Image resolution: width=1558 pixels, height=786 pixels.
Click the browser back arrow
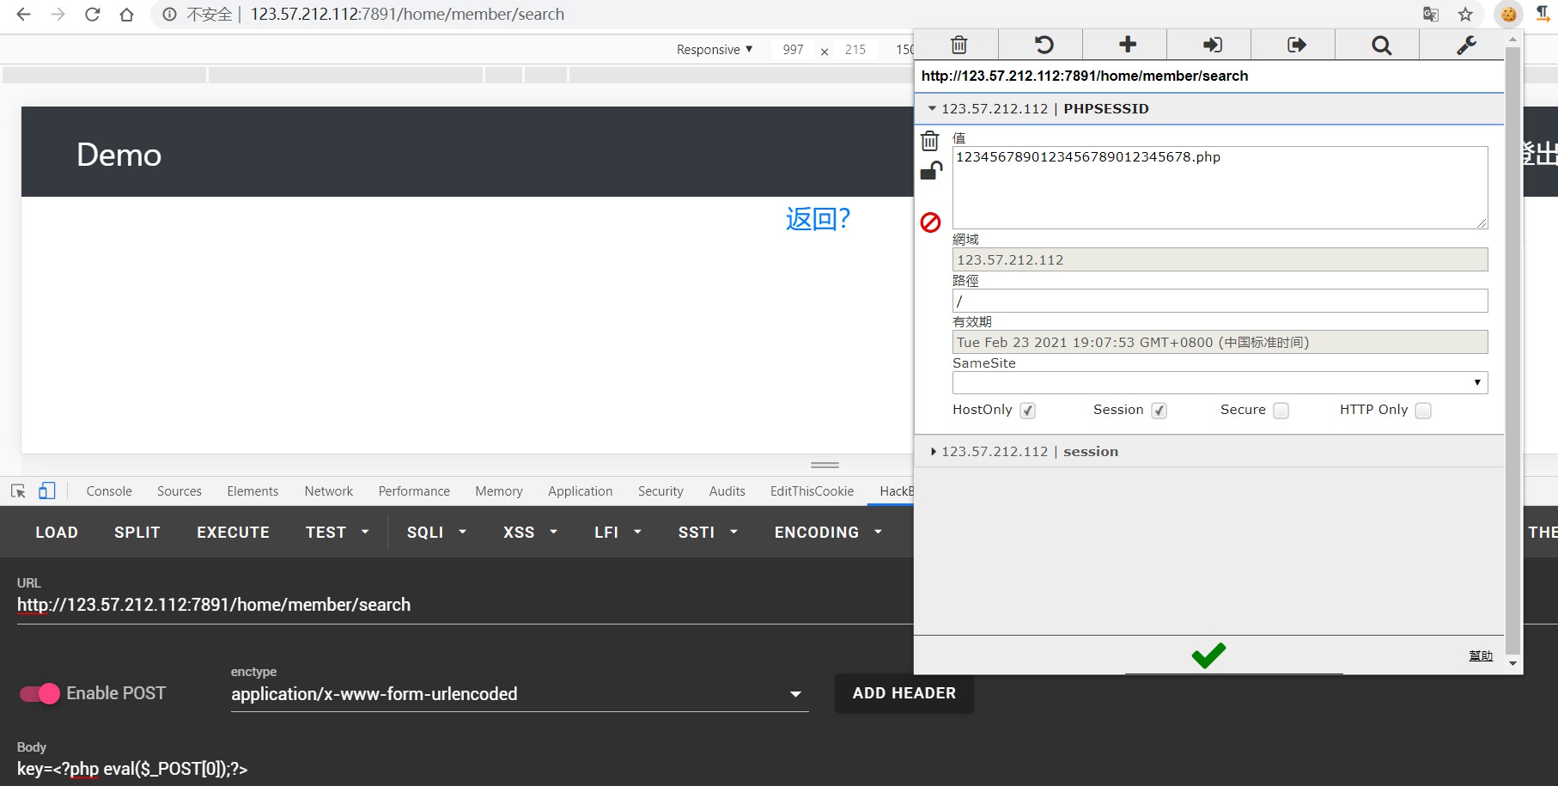(23, 15)
